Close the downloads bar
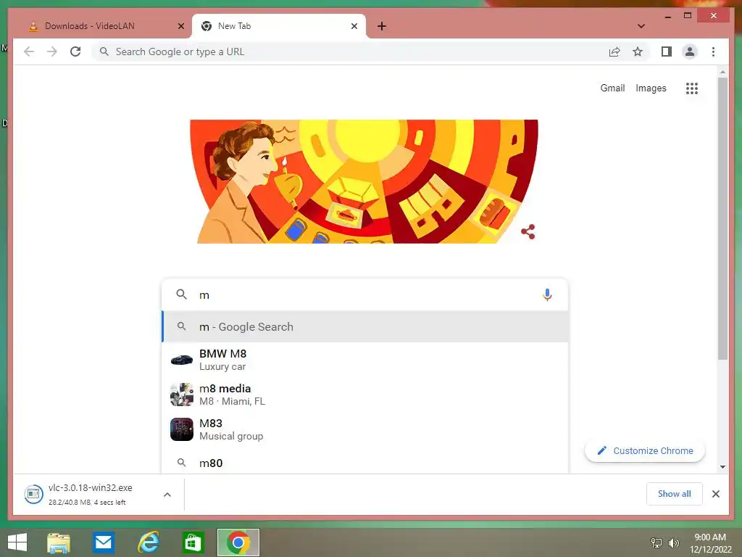Screen dimensions: 742x557 point(715,494)
